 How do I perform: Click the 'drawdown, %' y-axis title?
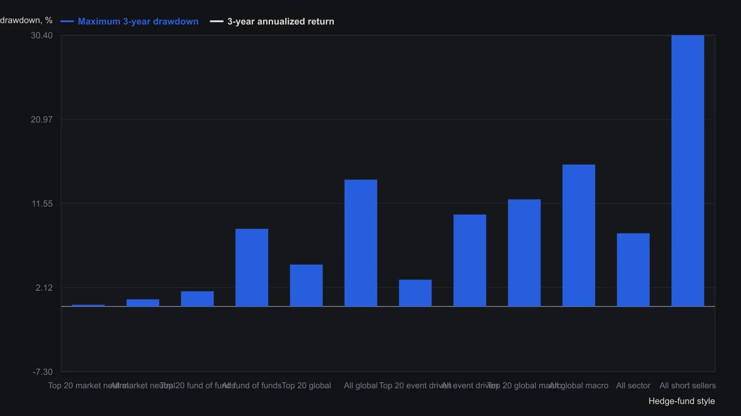tap(26, 20)
